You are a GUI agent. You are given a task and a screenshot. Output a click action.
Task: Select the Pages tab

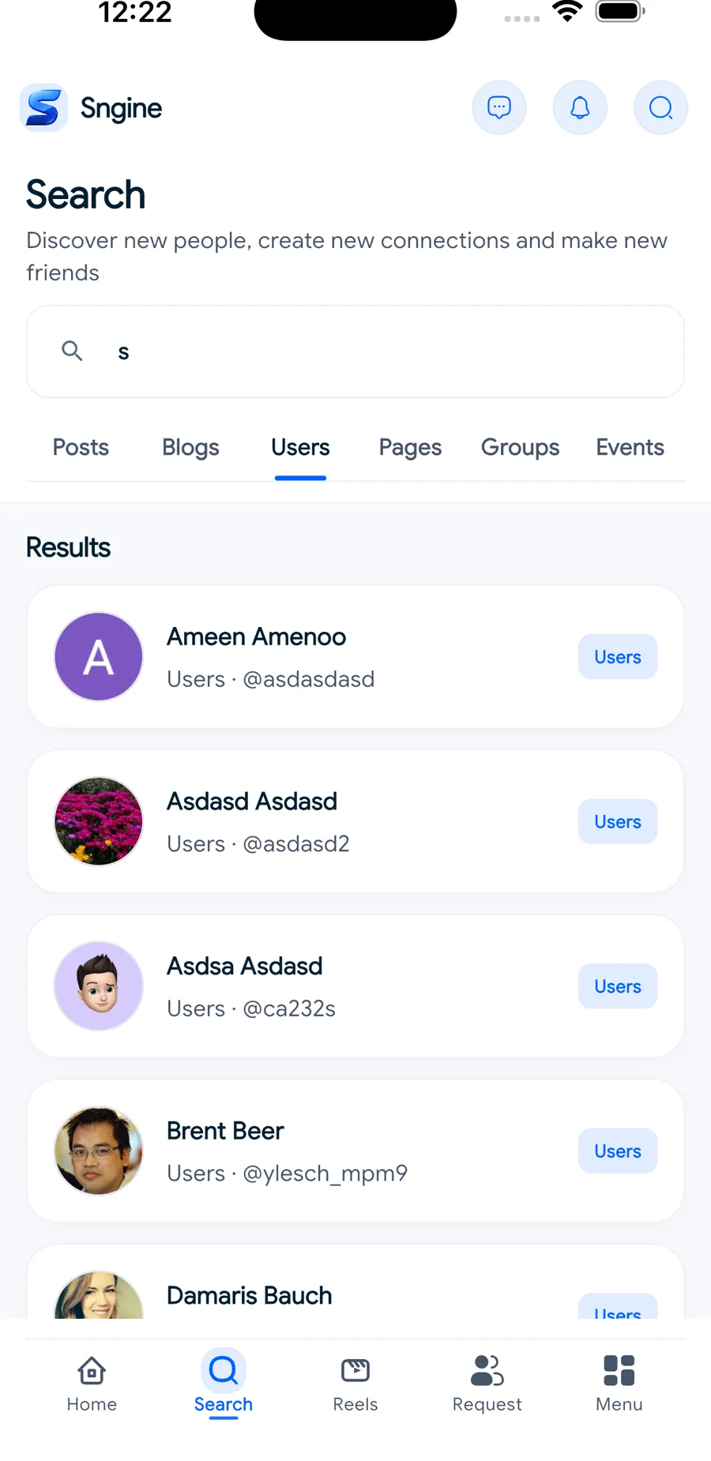click(x=410, y=448)
